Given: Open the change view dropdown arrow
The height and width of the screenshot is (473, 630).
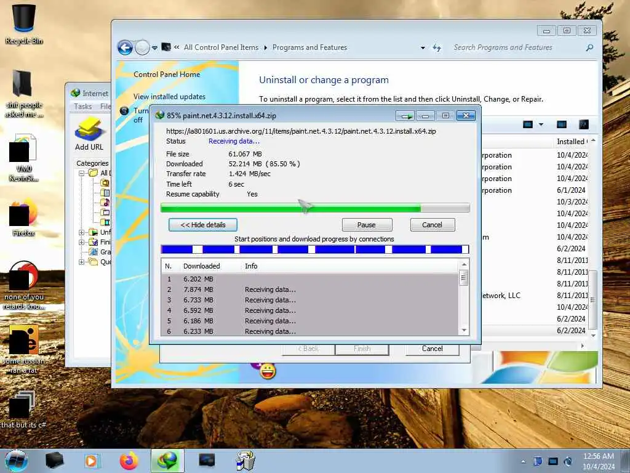Looking at the screenshot, I should (541, 124).
